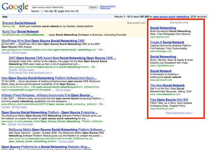The width and height of the screenshot is (209, 150).
Task: Open 'MySource Matrix Open Source' result
Action: (57, 130)
